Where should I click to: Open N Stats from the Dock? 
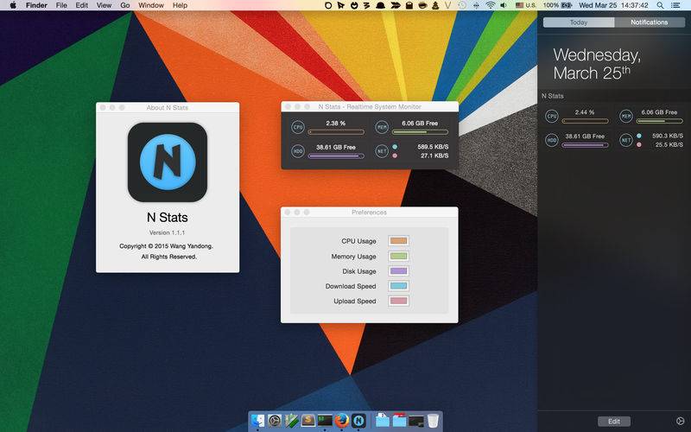coord(358,421)
